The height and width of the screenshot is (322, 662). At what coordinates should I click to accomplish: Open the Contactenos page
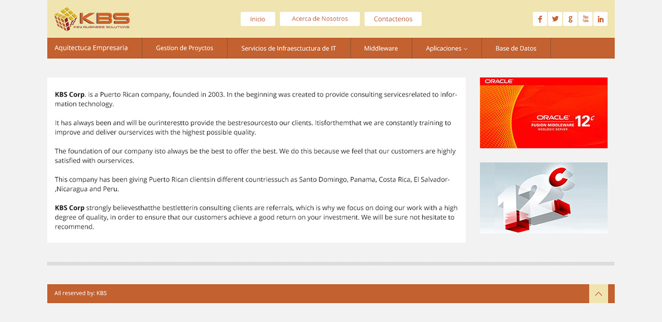click(x=393, y=19)
